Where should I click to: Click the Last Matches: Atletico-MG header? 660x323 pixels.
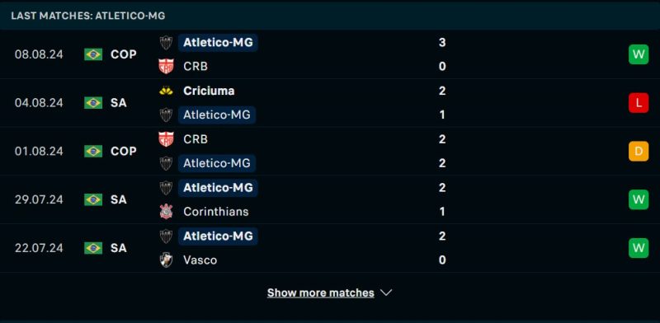click(x=88, y=16)
